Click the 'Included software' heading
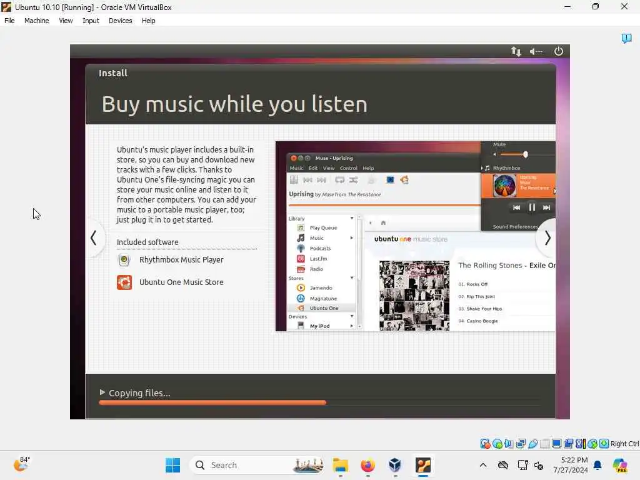 pyautogui.click(x=147, y=242)
